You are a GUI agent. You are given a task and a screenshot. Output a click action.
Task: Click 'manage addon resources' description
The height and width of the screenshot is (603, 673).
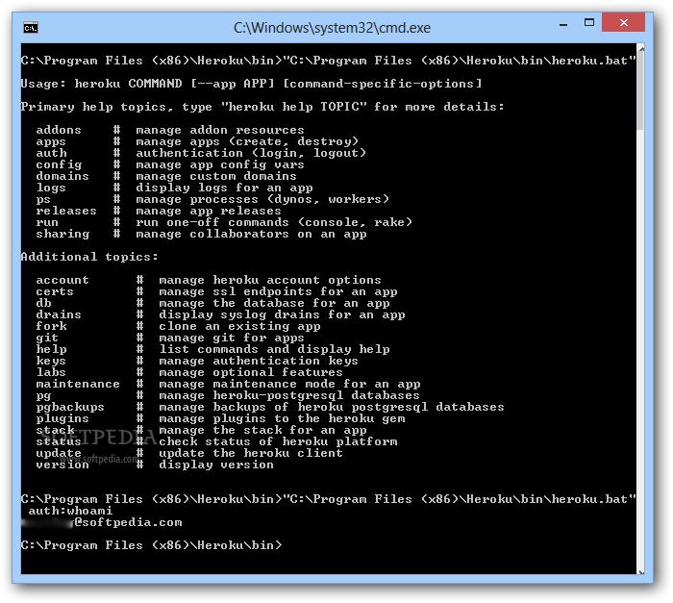coord(220,130)
